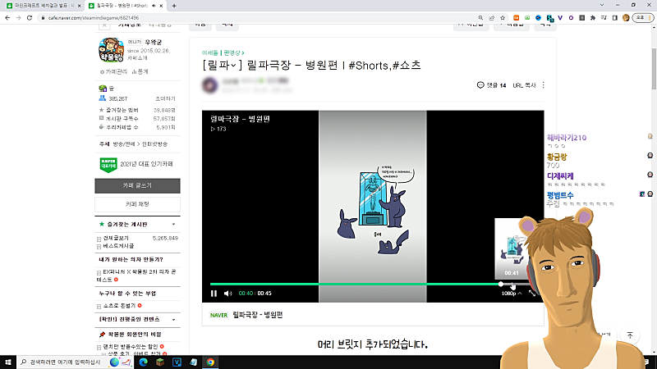Screen dimensions: 657x369
Task: Toggle the browser side panel icon
Action: tap(614, 17)
